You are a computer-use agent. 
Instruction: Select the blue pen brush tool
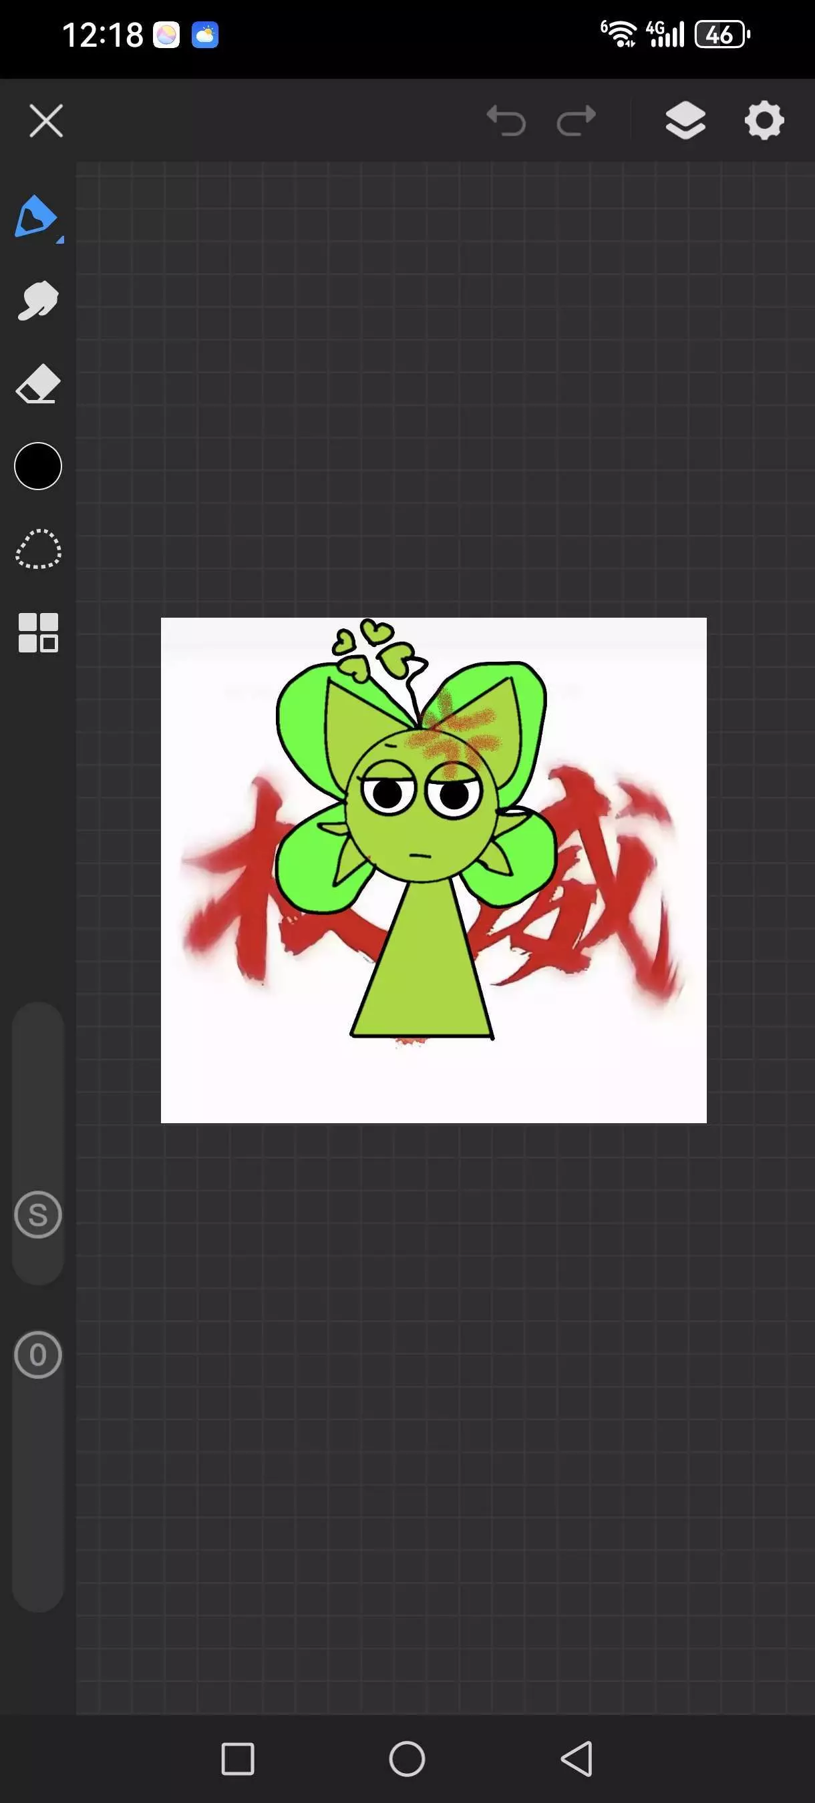point(37,217)
